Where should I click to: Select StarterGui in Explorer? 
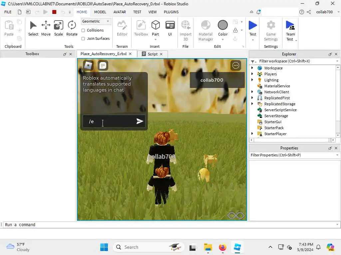[273, 122]
